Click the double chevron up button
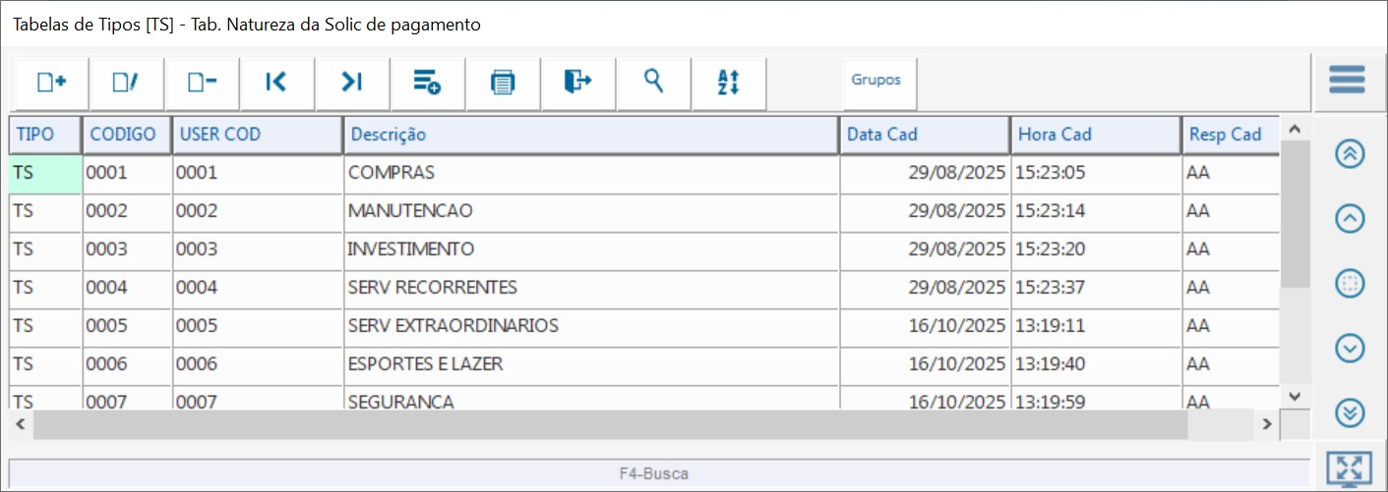Screen dimensions: 1388x492 tap(1350, 154)
